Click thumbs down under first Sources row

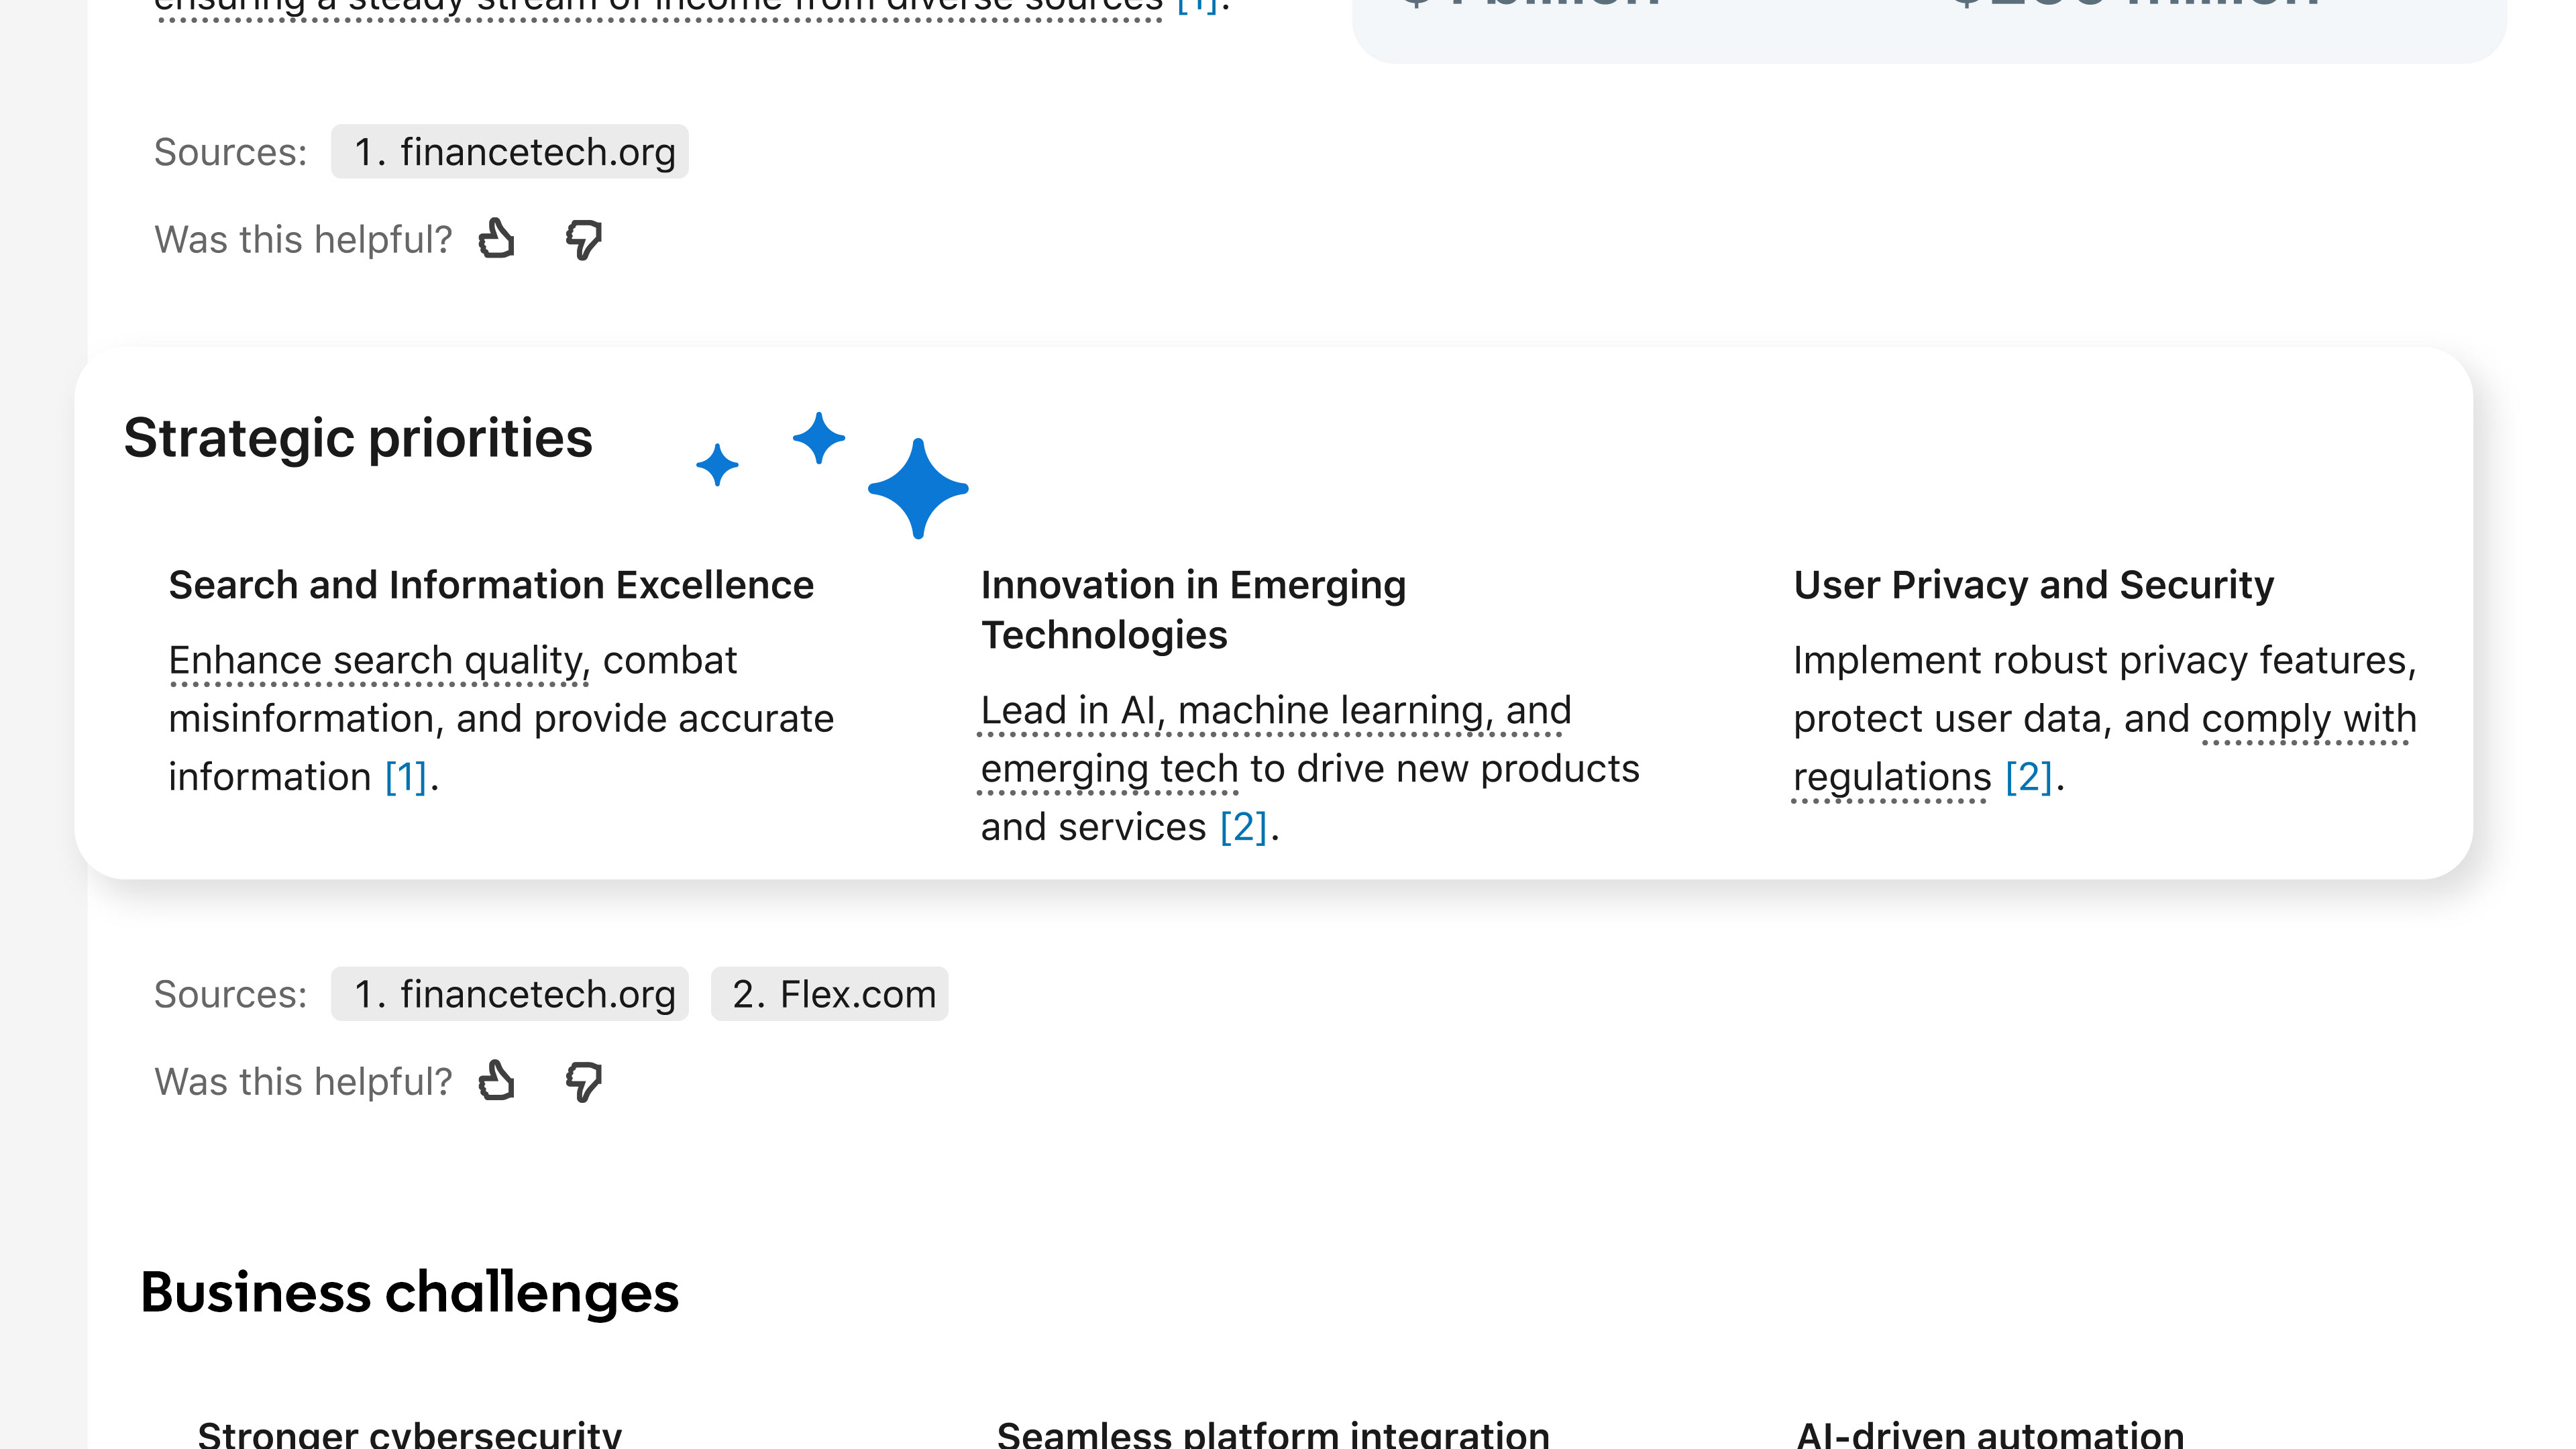583,240
